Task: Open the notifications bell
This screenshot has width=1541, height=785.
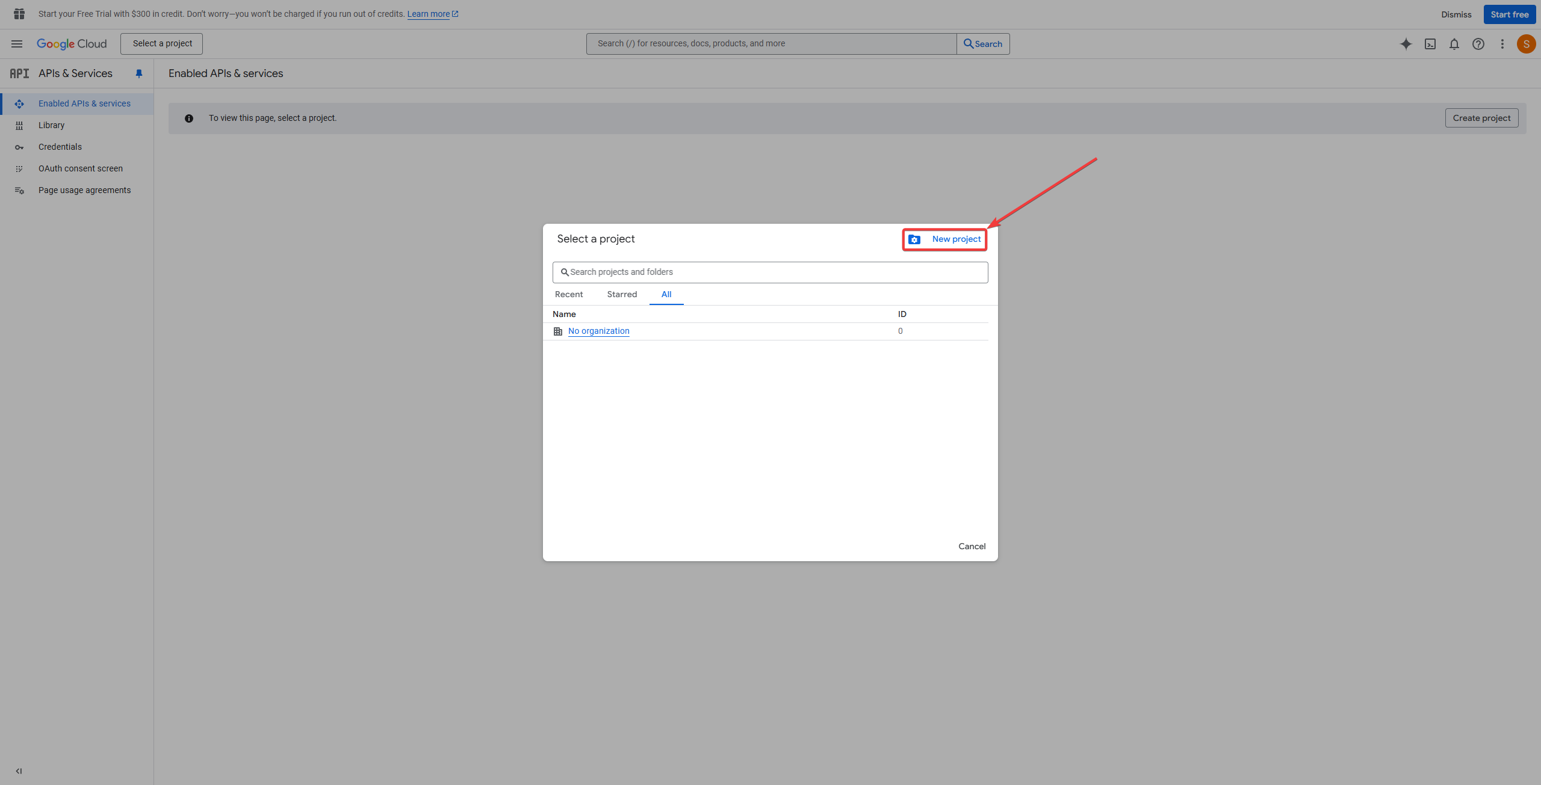Action: pyautogui.click(x=1454, y=44)
